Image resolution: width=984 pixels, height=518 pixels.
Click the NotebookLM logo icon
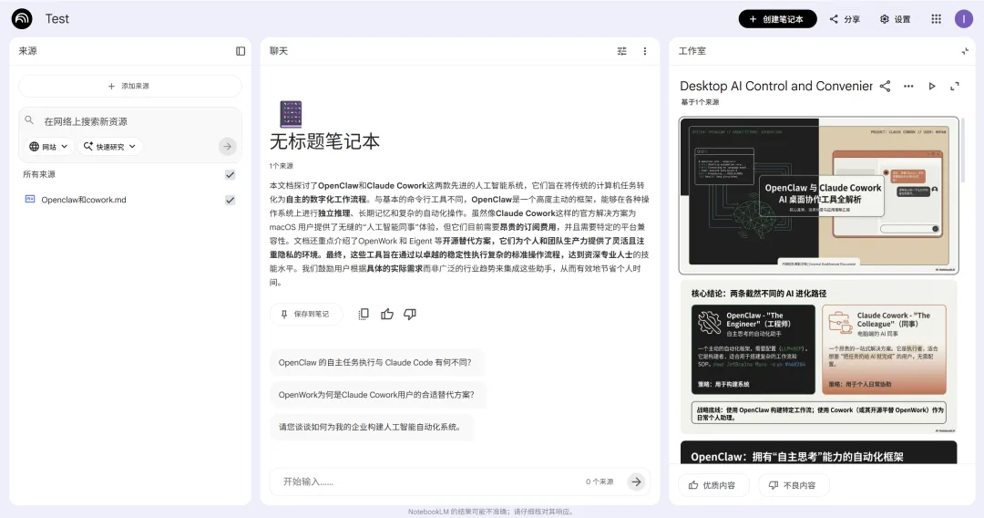22,19
